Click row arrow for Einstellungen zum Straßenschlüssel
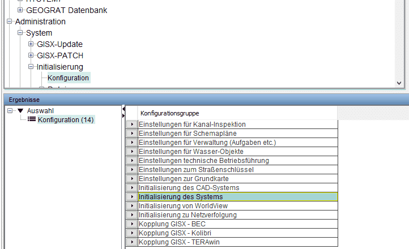Screen dimensions: 409x249 (x=132, y=170)
